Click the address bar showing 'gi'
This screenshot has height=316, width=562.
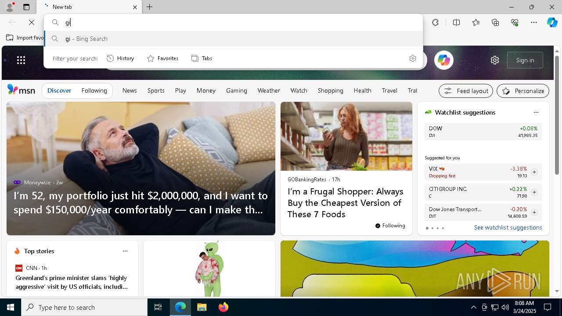point(233,22)
